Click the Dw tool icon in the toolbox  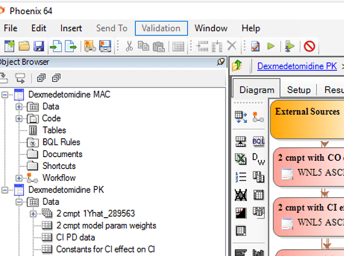click(x=258, y=159)
